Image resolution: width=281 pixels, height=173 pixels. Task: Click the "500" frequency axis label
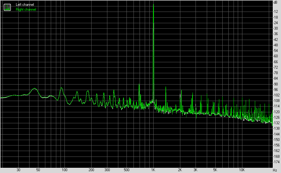click(x=127, y=170)
